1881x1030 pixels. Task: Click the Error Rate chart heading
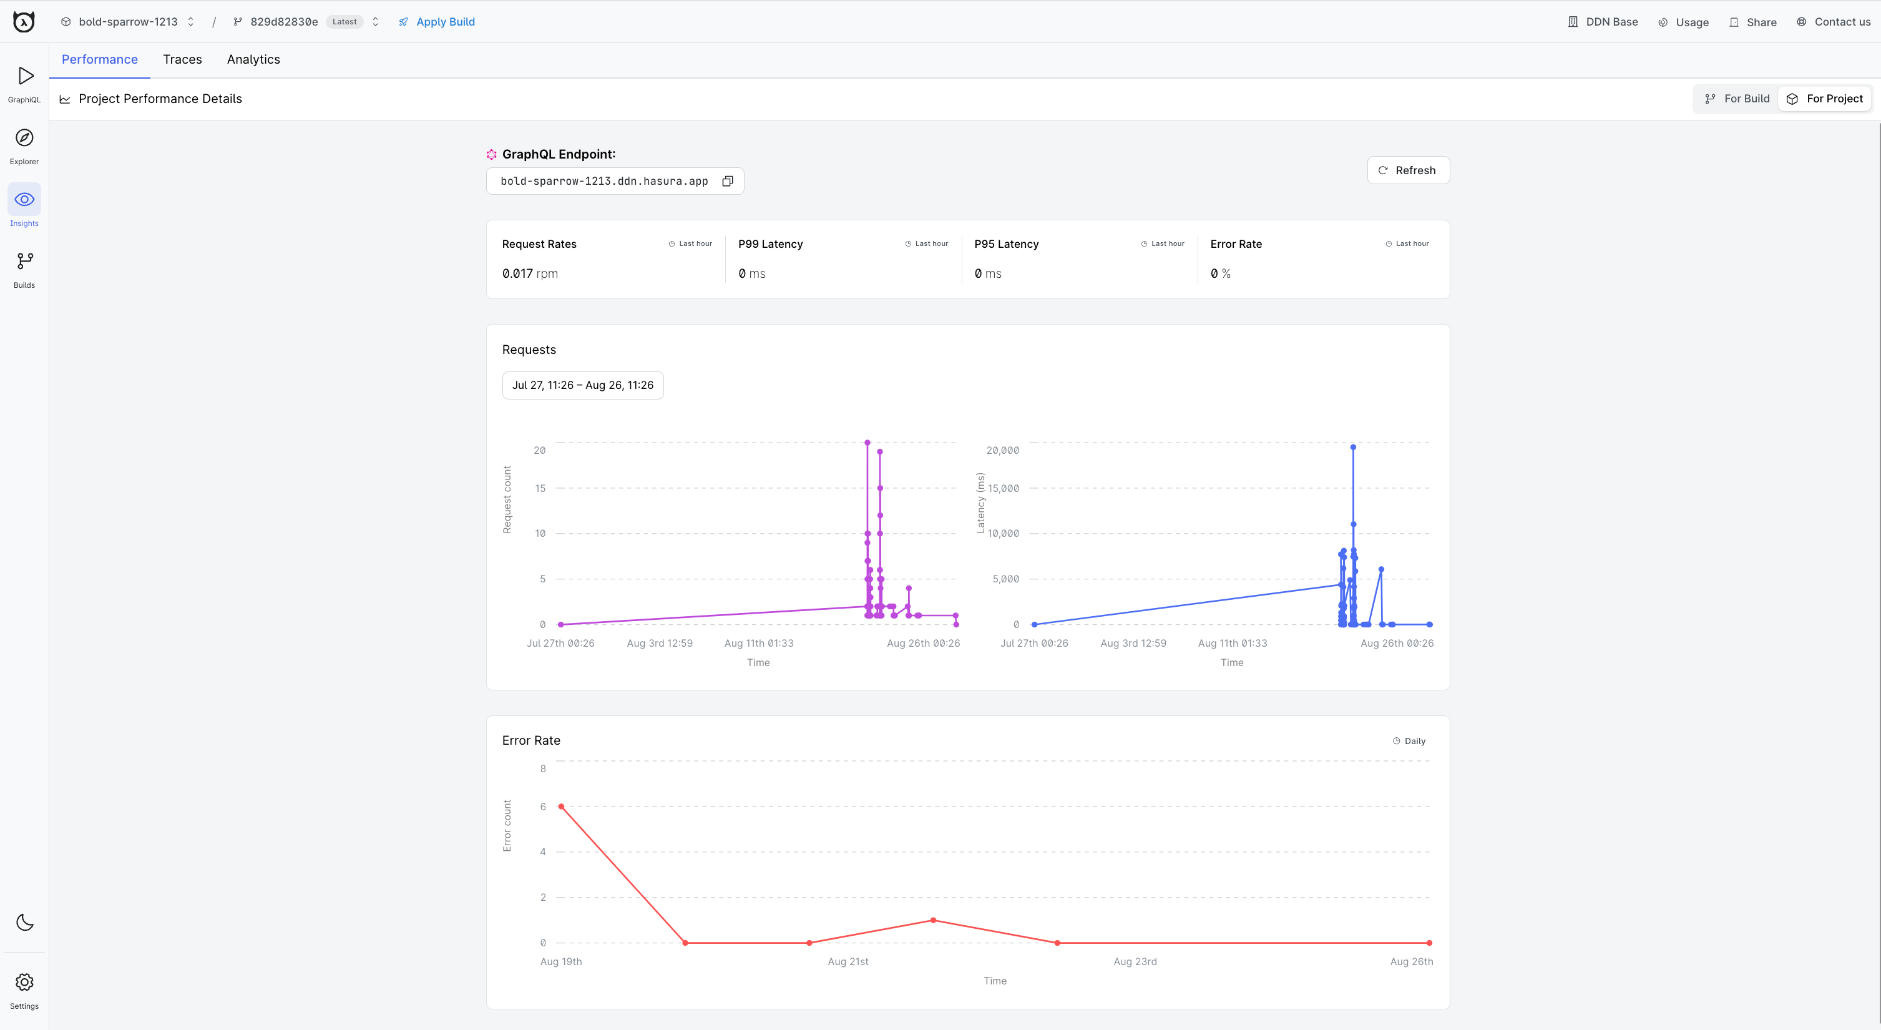[532, 741]
